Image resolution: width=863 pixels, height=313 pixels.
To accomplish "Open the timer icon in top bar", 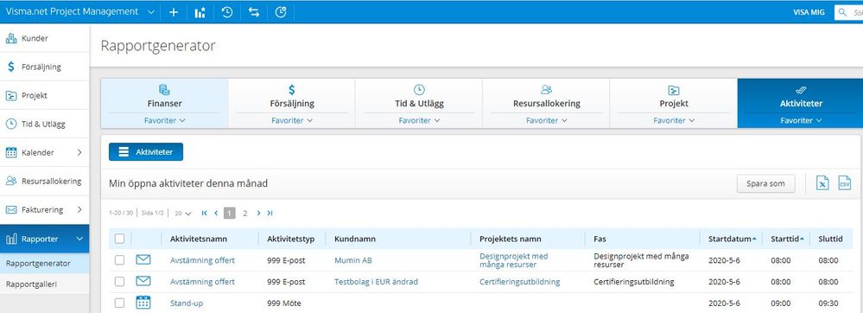I will pyautogui.click(x=281, y=12).
